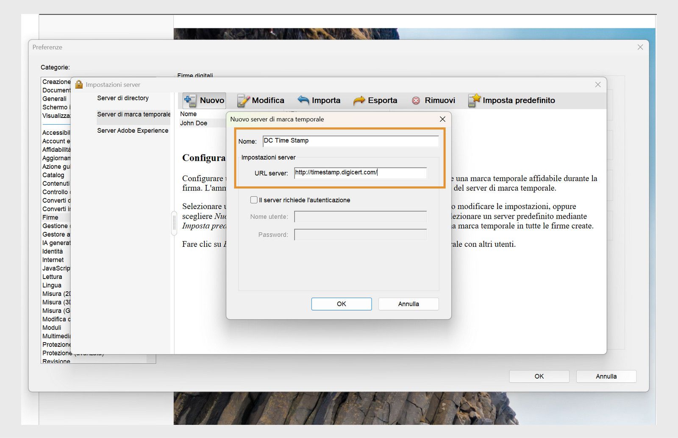The width and height of the screenshot is (678, 438).
Task: Toggle Il server richiede l'autenticazione option
Action: (x=254, y=200)
